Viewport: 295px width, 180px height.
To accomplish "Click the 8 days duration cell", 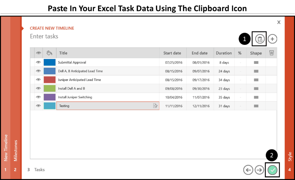I will coord(224,63).
